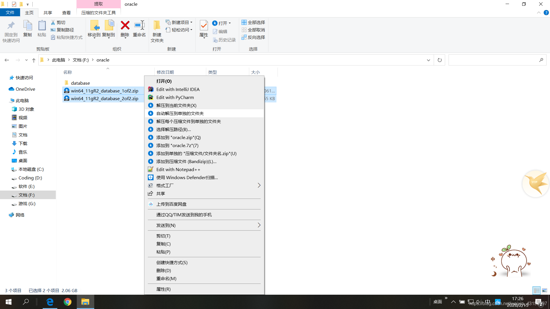Switch to large icons view toggle
Viewport: 550px width, 309px height.
pos(545,290)
